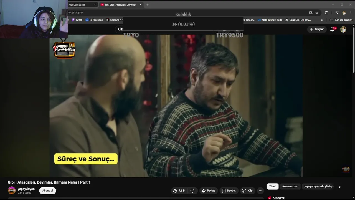This screenshot has height=200, width=355.
Task: Click channel branding icon bottom-right of video
Action: [346, 169]
